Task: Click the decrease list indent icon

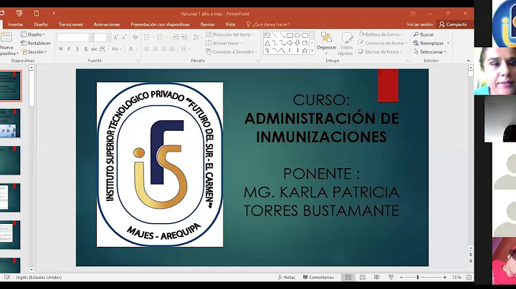Action: click(176, 37)
